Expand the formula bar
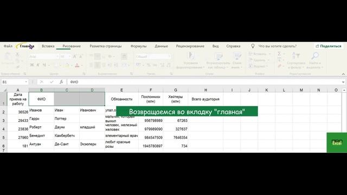 tap(343, 82)
